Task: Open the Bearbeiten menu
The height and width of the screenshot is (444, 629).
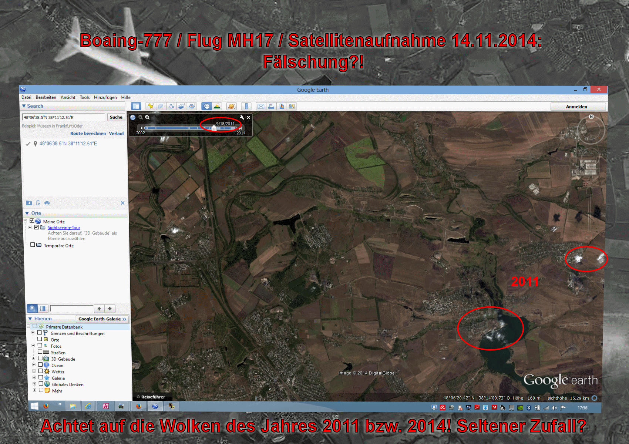Action: (46, 97)
